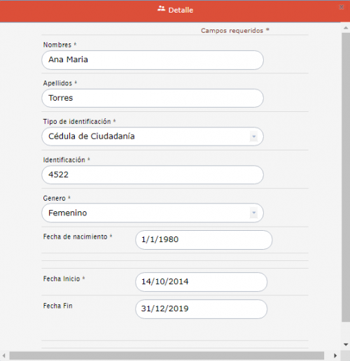Click the Fecha Fin date field

(201, 309)
